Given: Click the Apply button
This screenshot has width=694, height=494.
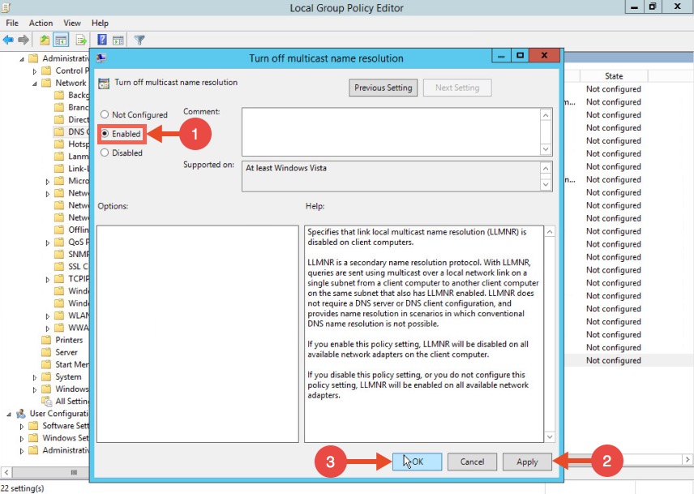Looking at the screenshot, I should [527, 462].
